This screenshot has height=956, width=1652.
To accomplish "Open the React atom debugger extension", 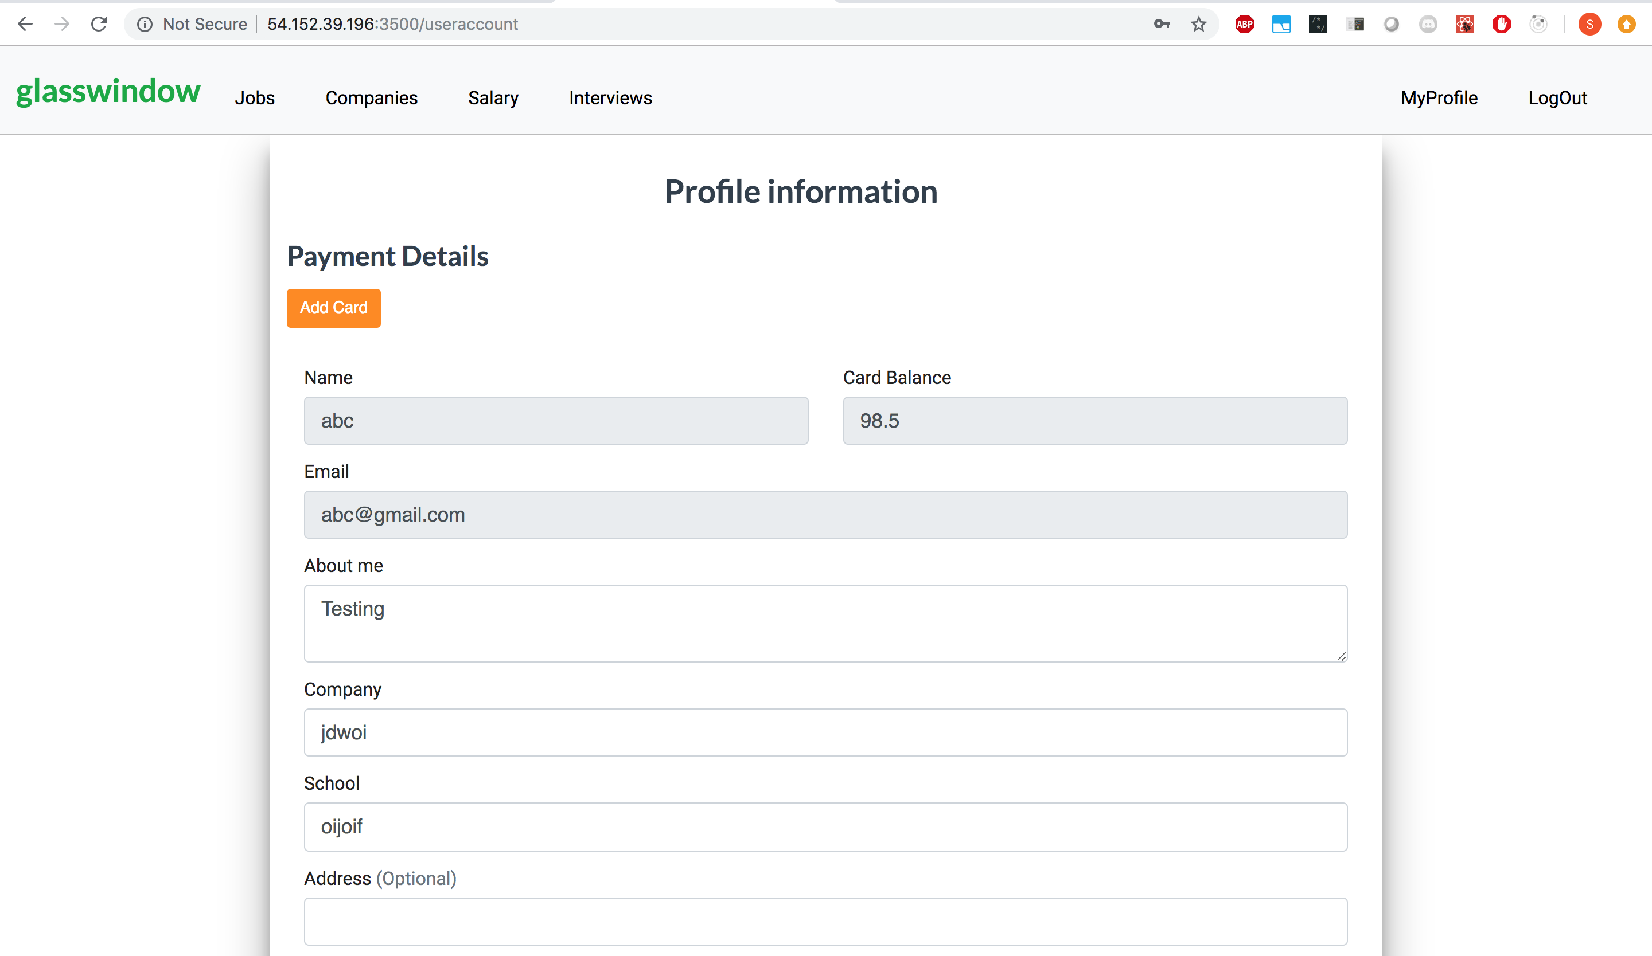I will (1464, 24).
